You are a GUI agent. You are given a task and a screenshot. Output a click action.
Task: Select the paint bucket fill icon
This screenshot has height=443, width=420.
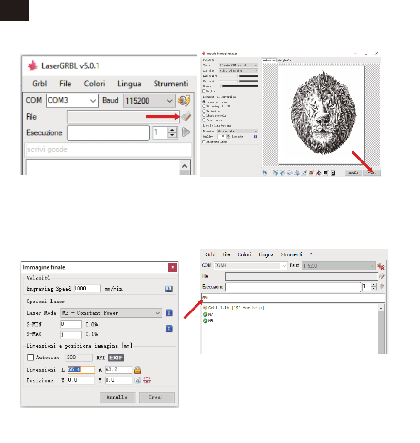(318, 173)
